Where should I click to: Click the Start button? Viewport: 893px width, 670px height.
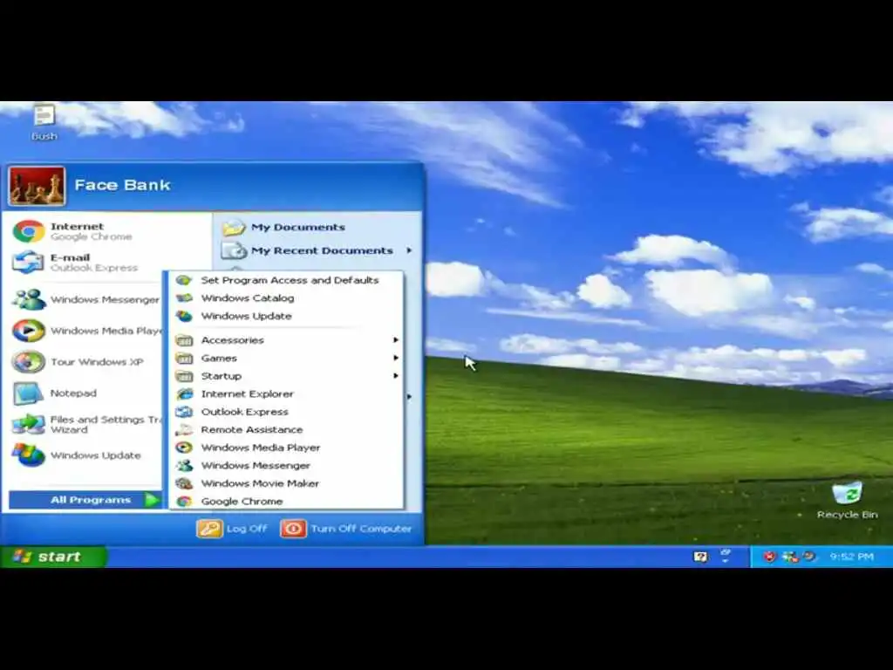(x=53, y=557)
